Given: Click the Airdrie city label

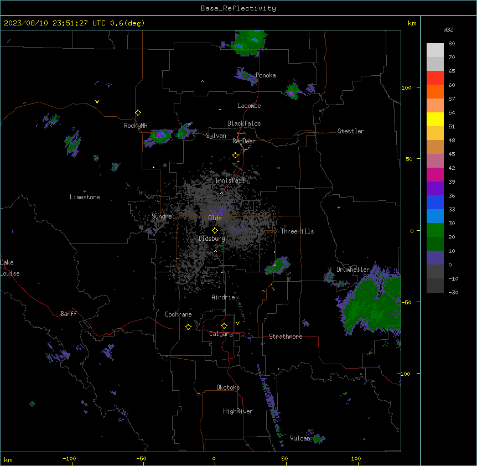Looking at the screenshot, I should (x=223, y=297).
